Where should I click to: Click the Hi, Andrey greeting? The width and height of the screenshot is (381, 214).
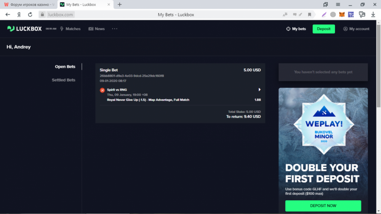coord(18,47)
